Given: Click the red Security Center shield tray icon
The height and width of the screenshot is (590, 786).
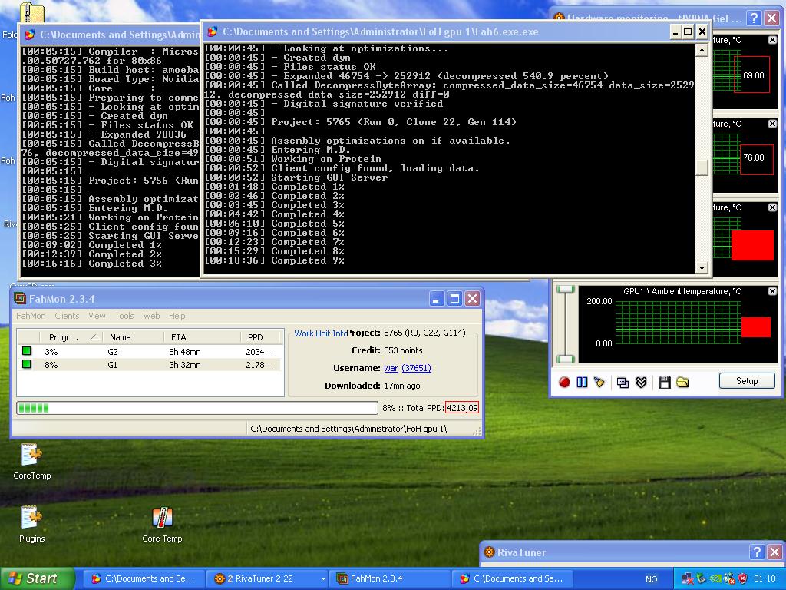Looking at the screenshot, I should point(743,578).
